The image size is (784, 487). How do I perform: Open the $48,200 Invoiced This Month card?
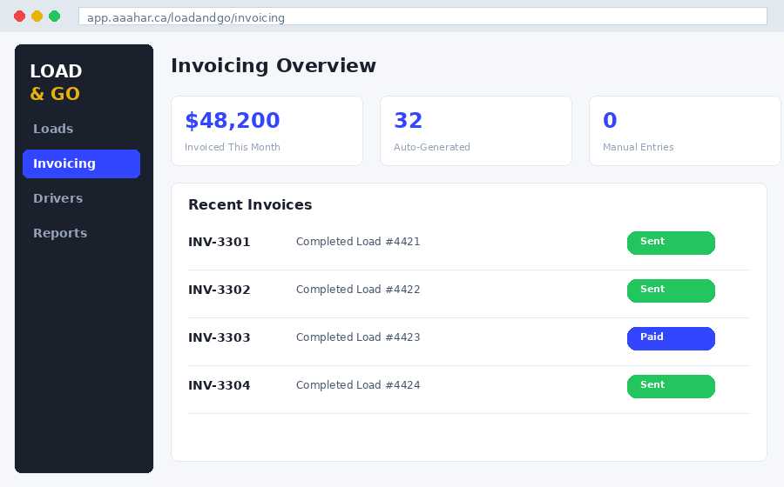tap(267, 130)
